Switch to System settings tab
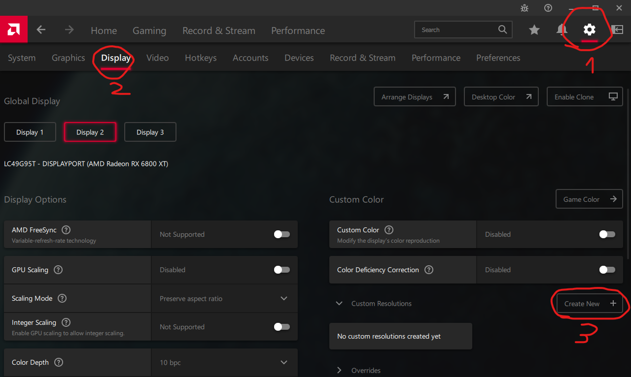631x377 pixels. click(x=22, y=58)
